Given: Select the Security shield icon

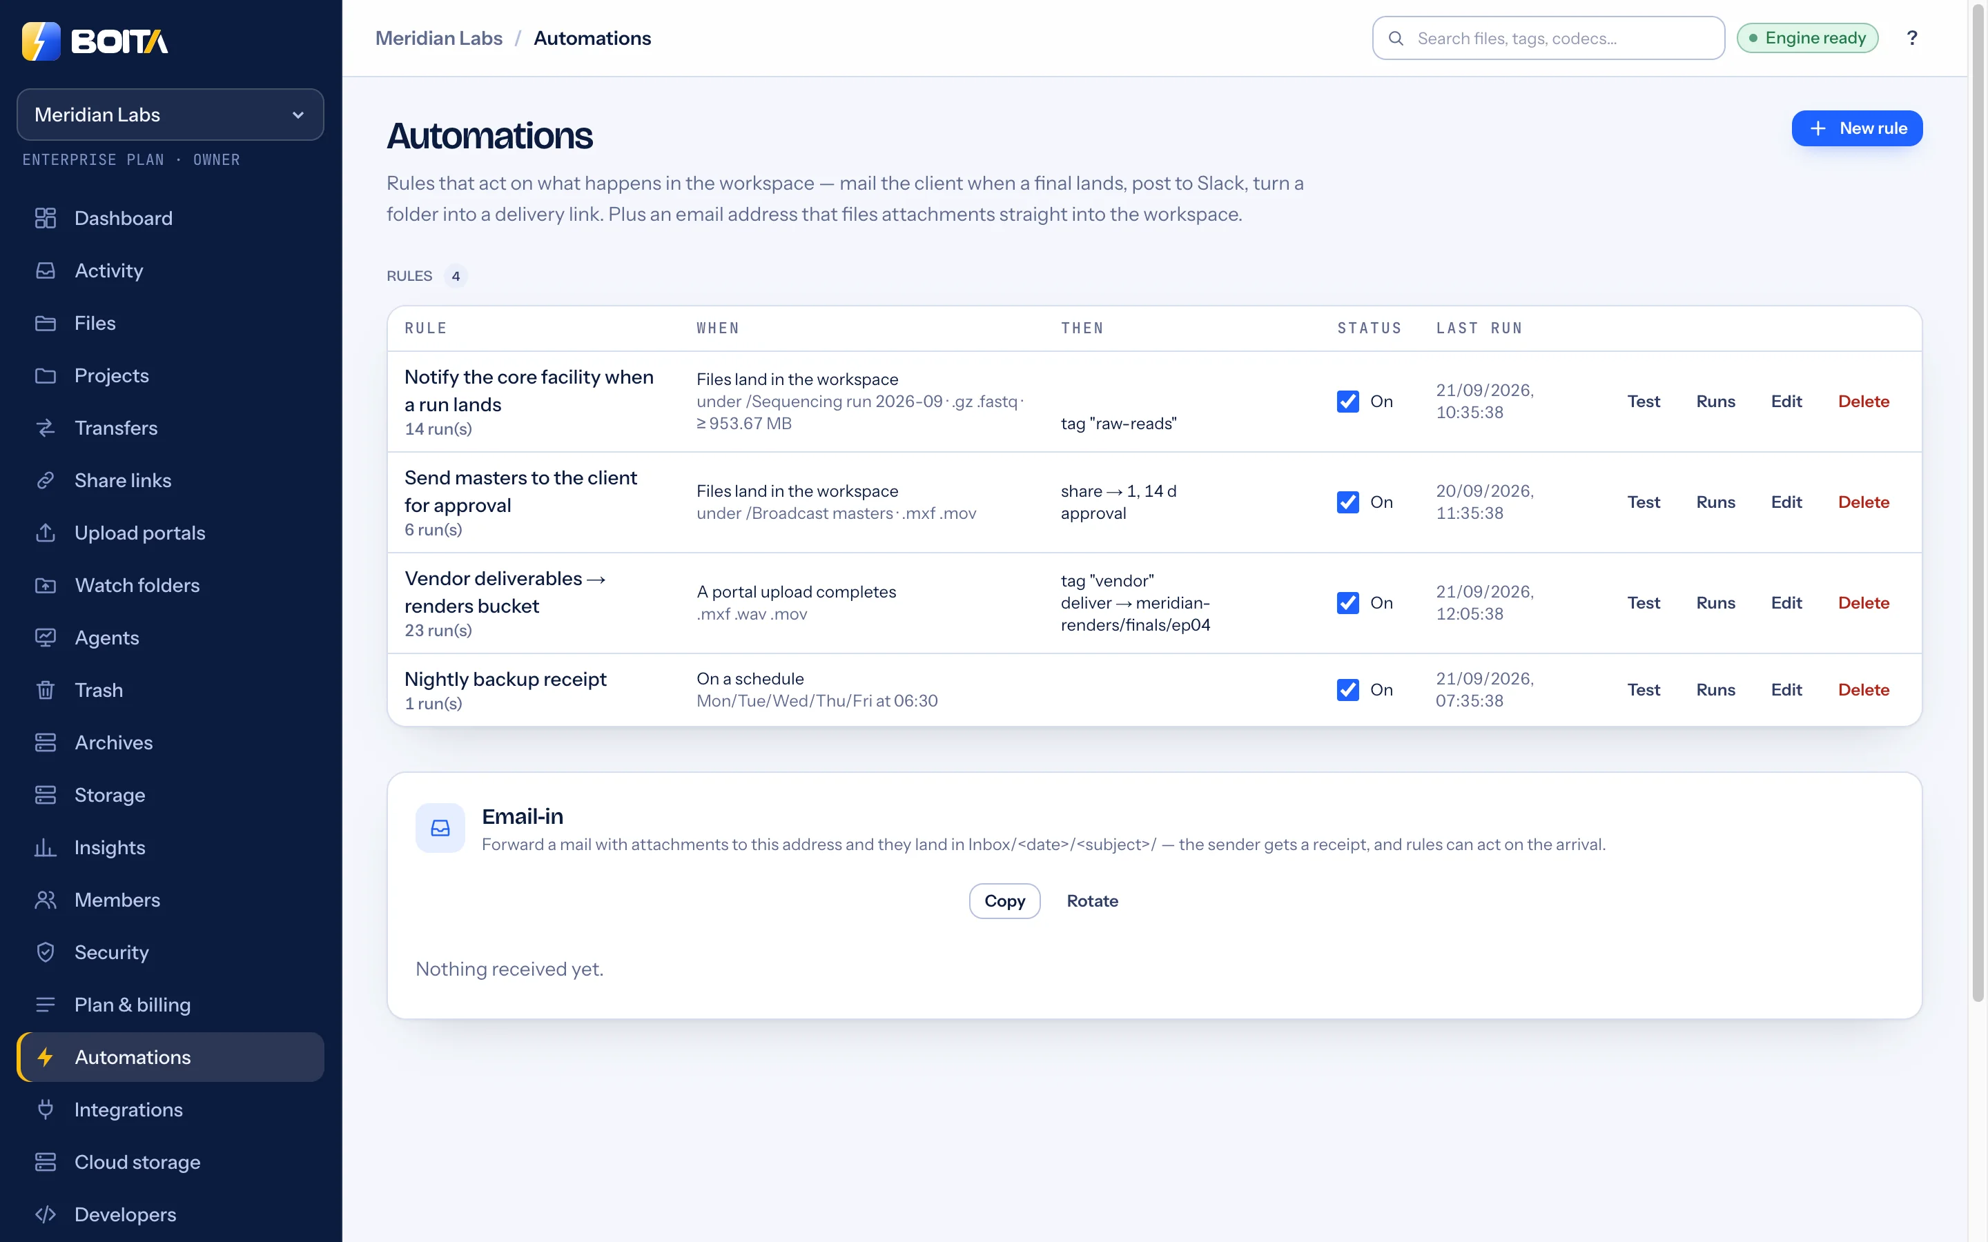Looking at the screenshot, I should 45,952.
